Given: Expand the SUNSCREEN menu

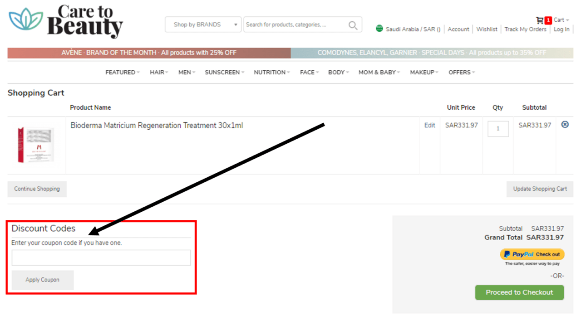Looking at the screenshot, I should click(224, 72).
